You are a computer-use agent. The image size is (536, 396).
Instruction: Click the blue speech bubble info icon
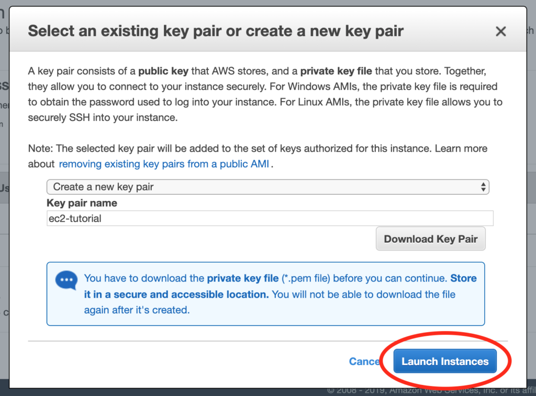66,280
